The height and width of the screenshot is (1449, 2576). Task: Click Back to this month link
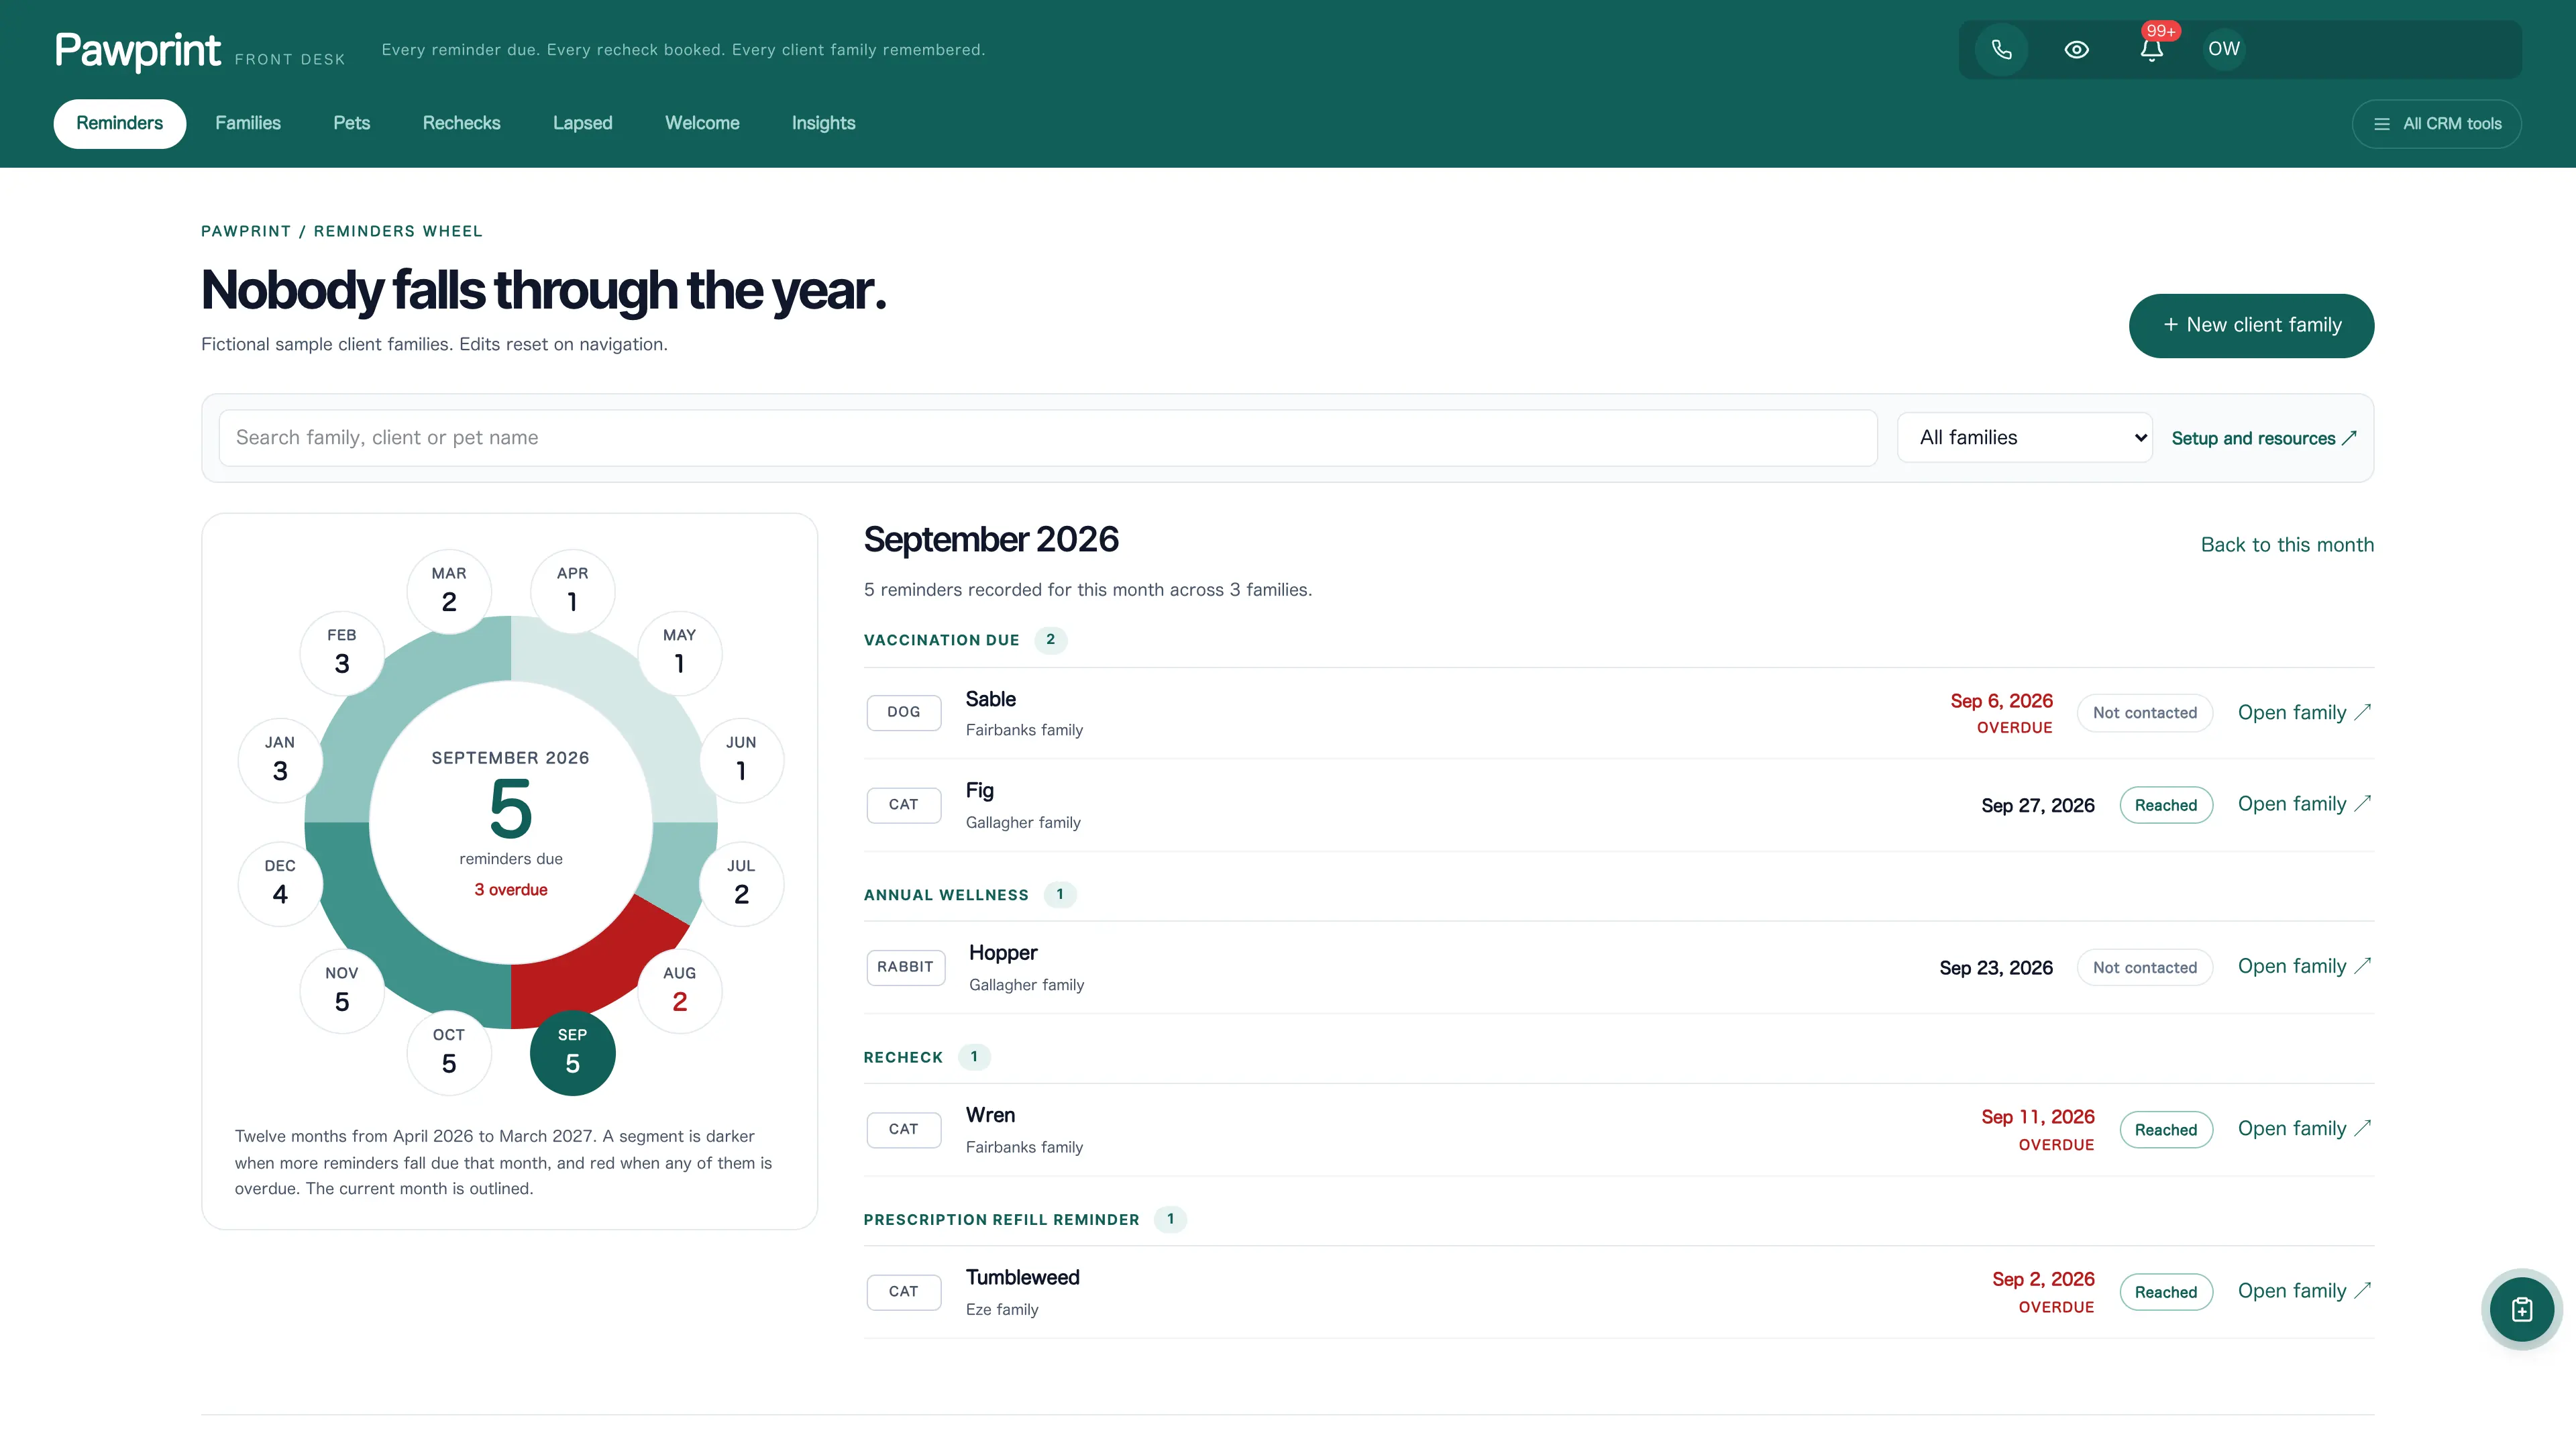[x=2286, y=545]
